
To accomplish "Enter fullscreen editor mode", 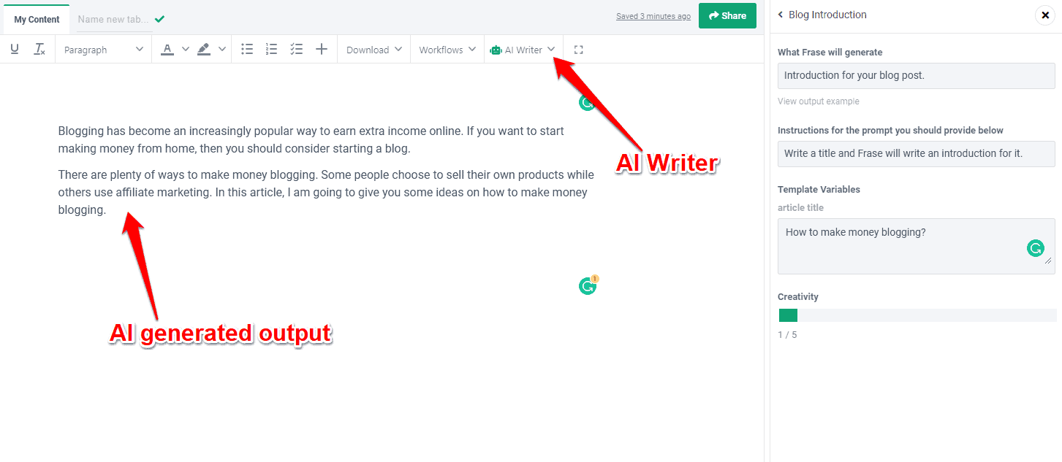I will click(579, 50).
